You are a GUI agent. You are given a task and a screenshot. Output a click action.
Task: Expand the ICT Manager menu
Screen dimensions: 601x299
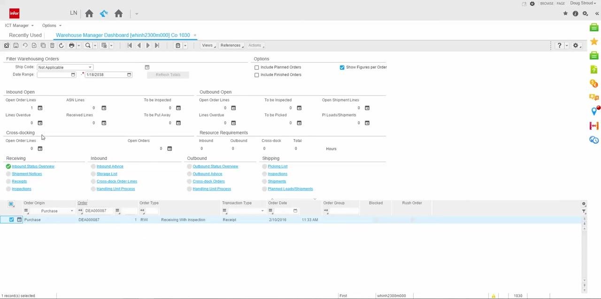19,25
